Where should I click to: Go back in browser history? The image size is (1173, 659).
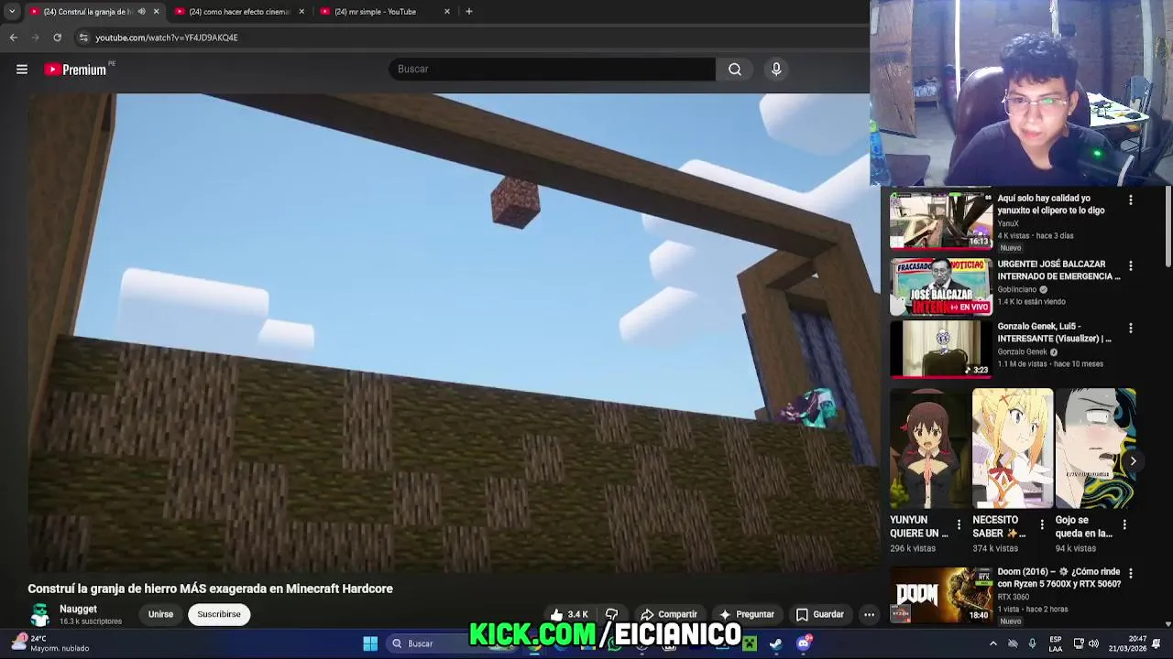(13, 38)
